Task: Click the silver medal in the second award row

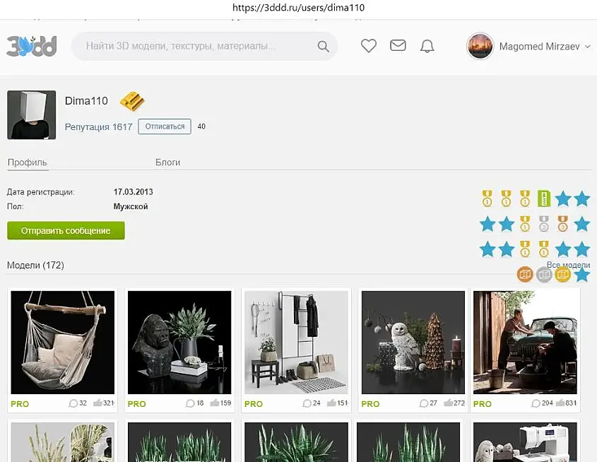Action: pyautogui.click(x=544, y=224)
